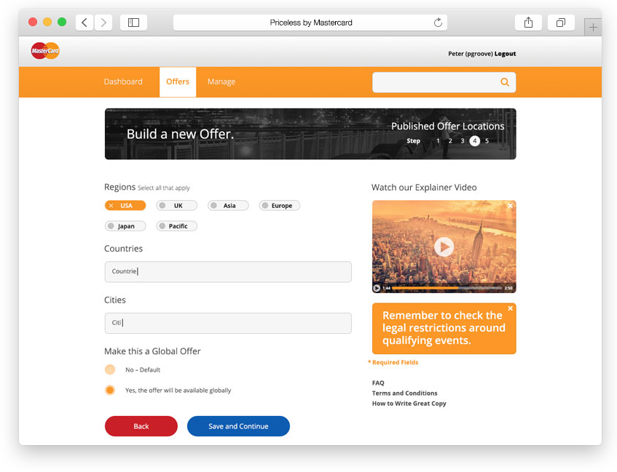Click the 'Make this a Global Offer' label

coord(152,351)
